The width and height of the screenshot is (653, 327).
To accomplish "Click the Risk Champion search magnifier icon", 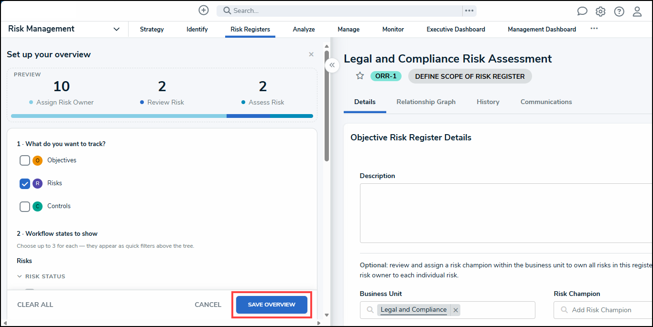I will click(565, 310).
